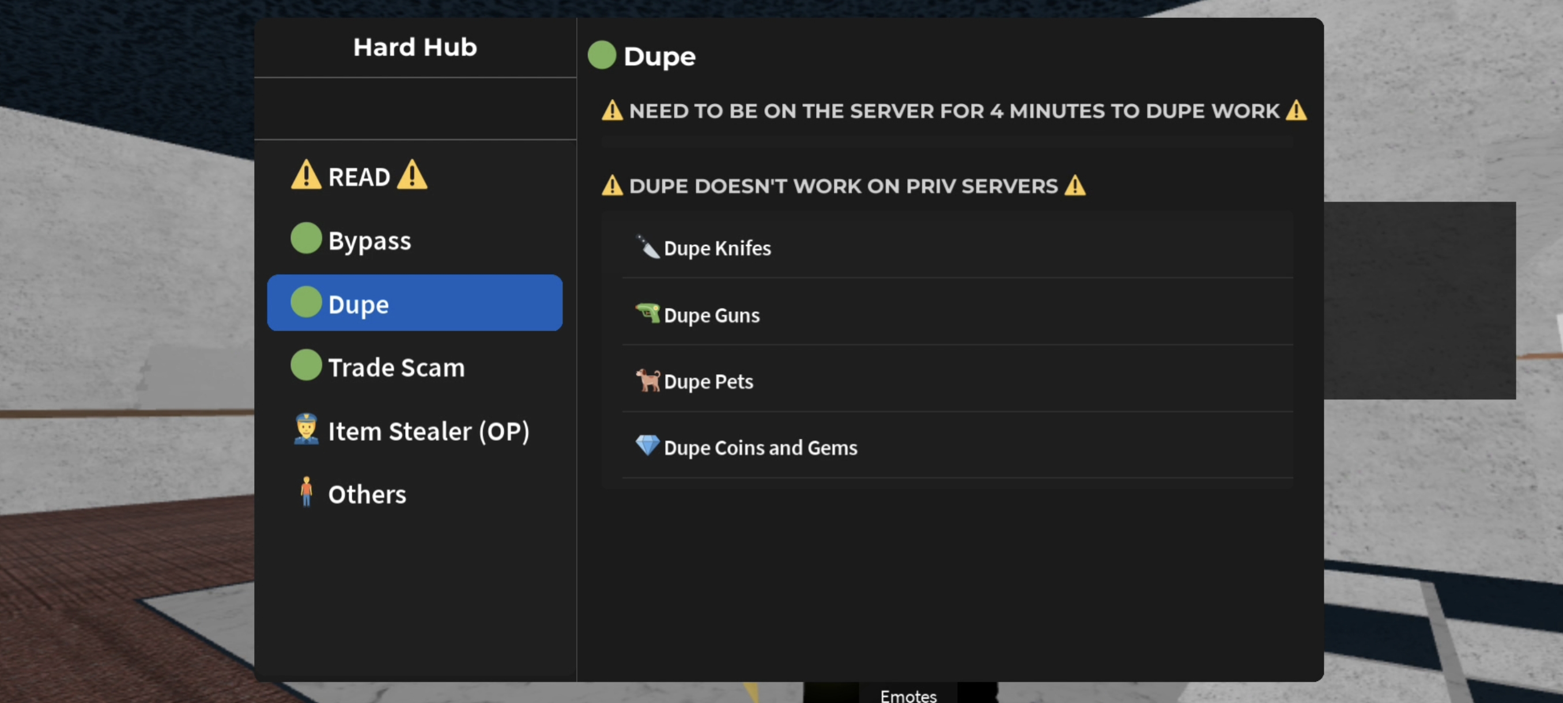Click the knife icon beside Dupe Knifes
1563x703 pixels.
(647, 247)
